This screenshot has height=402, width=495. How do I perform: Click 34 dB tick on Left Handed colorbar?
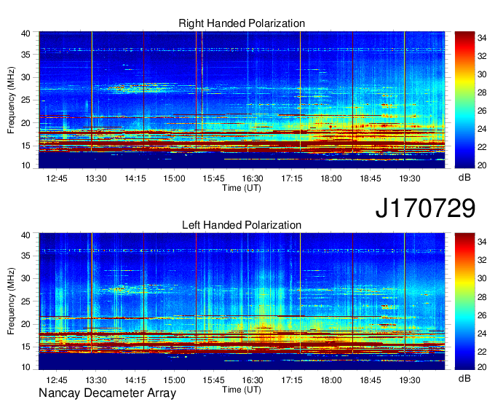482,242
